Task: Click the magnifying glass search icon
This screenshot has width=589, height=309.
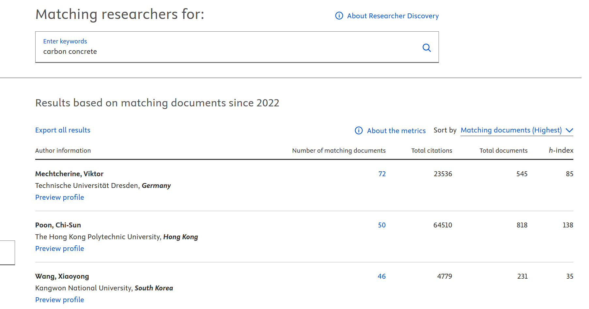Action: pos(426,48)
